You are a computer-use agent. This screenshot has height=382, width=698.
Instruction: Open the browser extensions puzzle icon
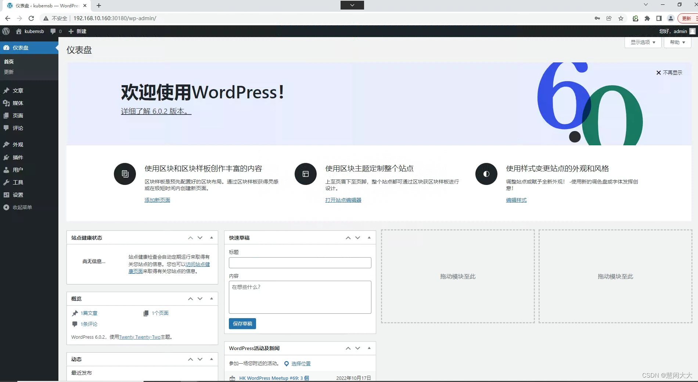[647, 18]
